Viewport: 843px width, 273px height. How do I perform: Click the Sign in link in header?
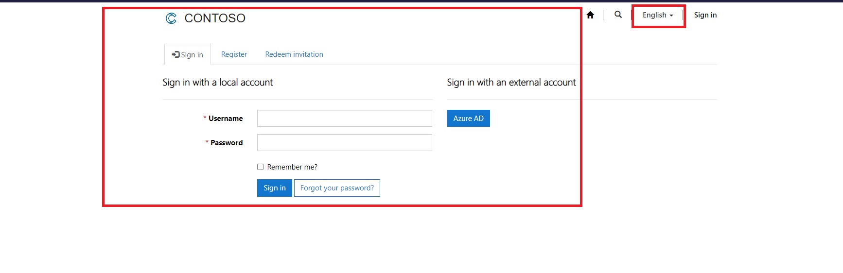[705, 15]
